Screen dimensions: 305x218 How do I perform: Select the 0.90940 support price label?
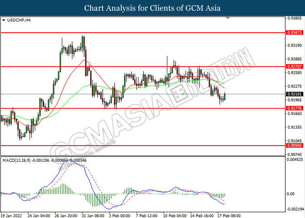click(x=295, y=145)
